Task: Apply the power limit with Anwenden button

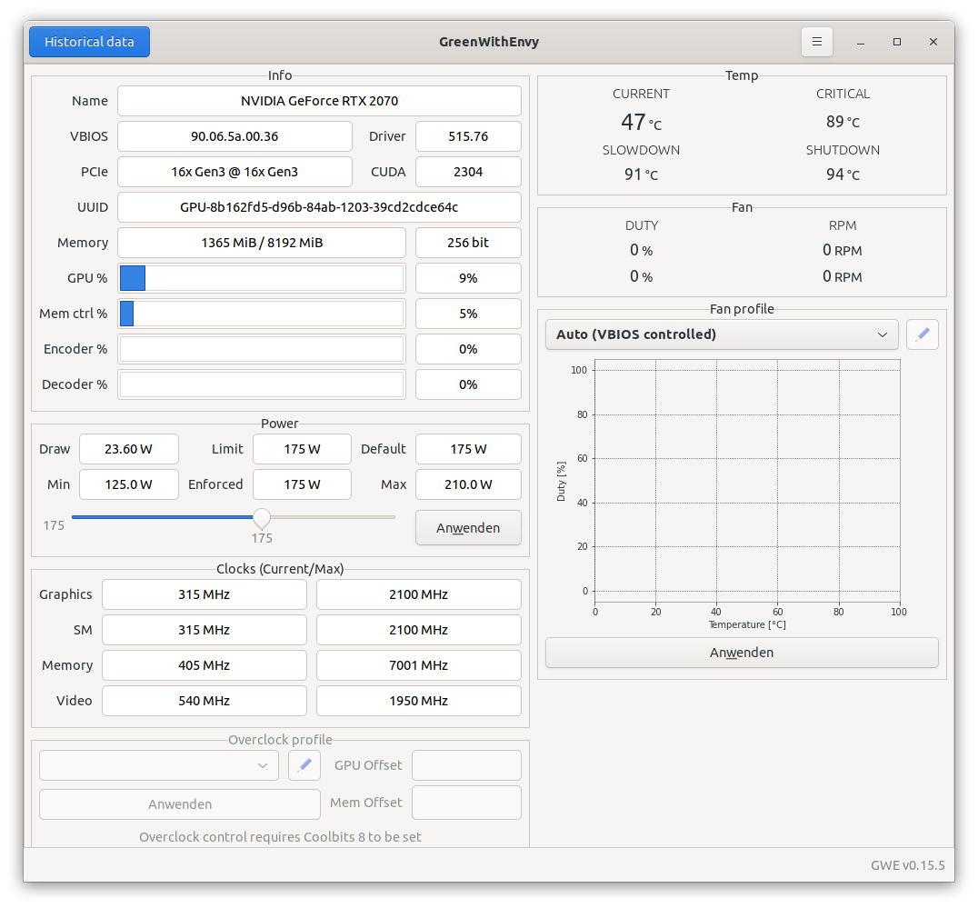Action: click(x=468, y=528)
